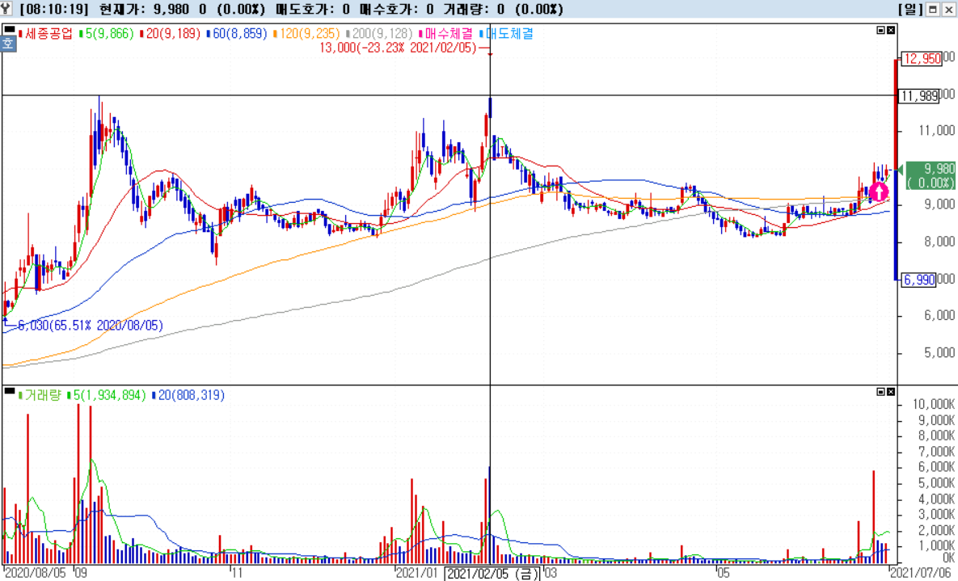Click the 09 month label on date axis

82,574
